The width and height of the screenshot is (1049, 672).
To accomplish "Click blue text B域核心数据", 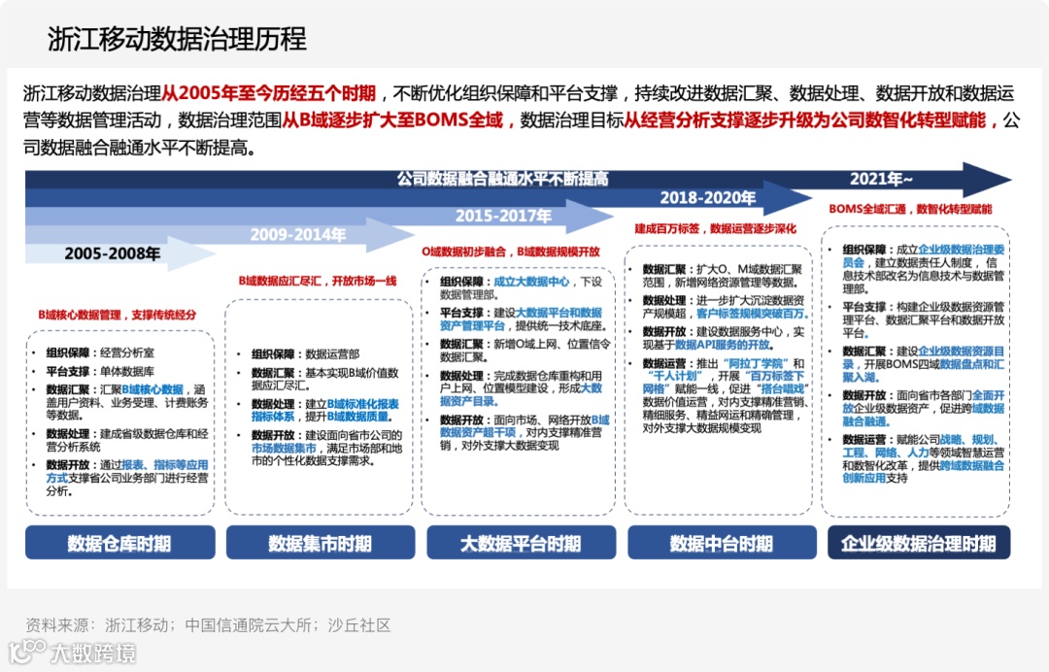I will [x=152, y=389].
